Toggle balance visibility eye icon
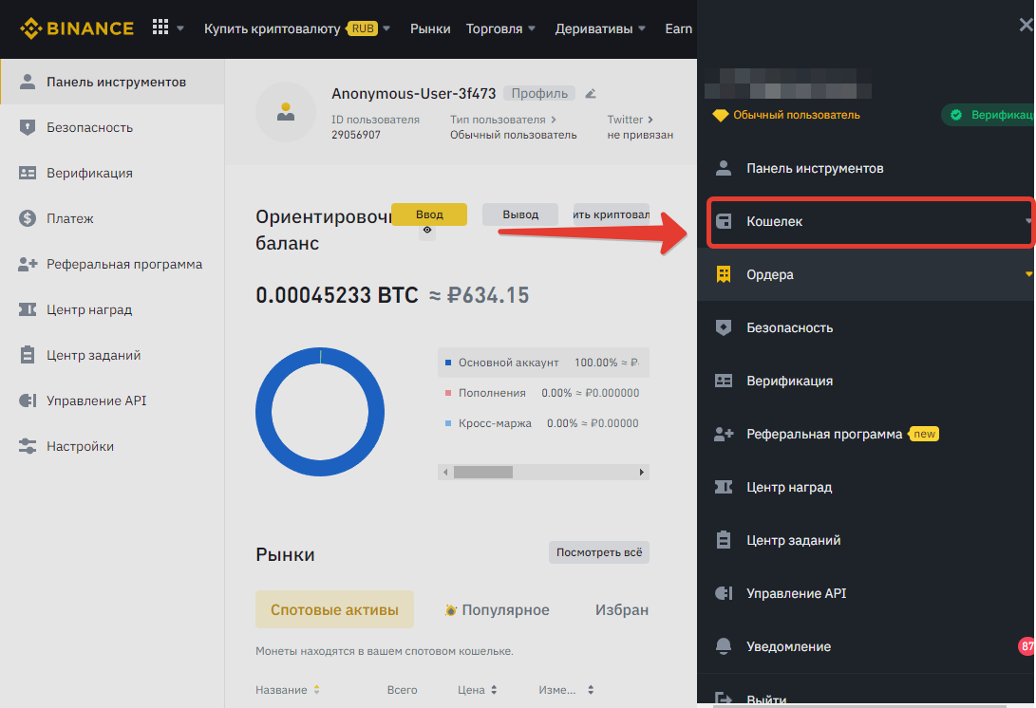Viewport: 1036px width, 708px height. (x=427, y=231)
